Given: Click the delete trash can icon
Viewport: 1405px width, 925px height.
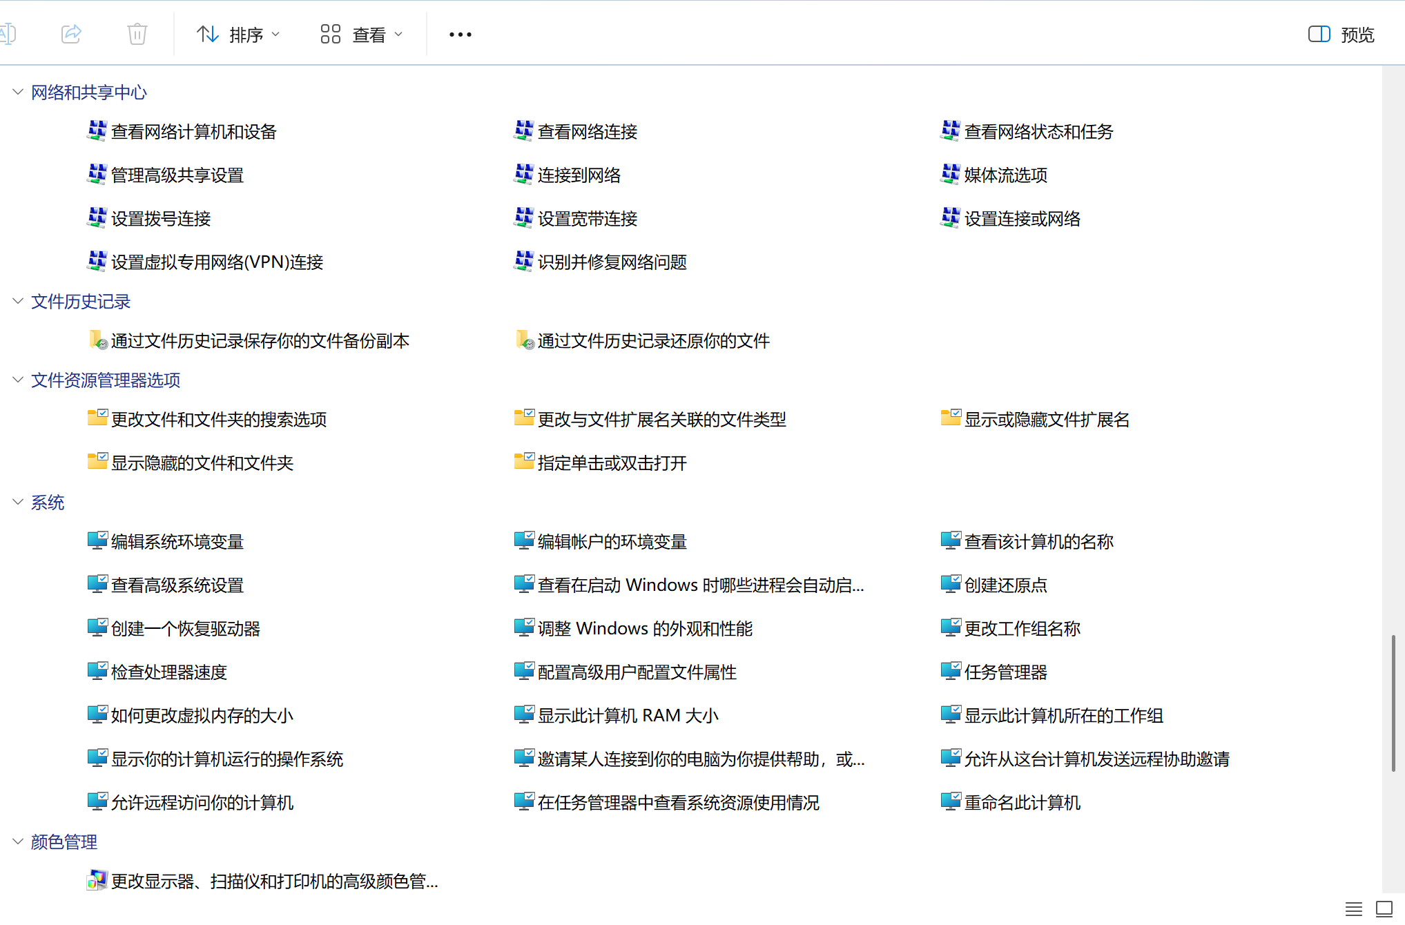Looking at the screenshot, I should pyautogui.click(x=137, y=34).
